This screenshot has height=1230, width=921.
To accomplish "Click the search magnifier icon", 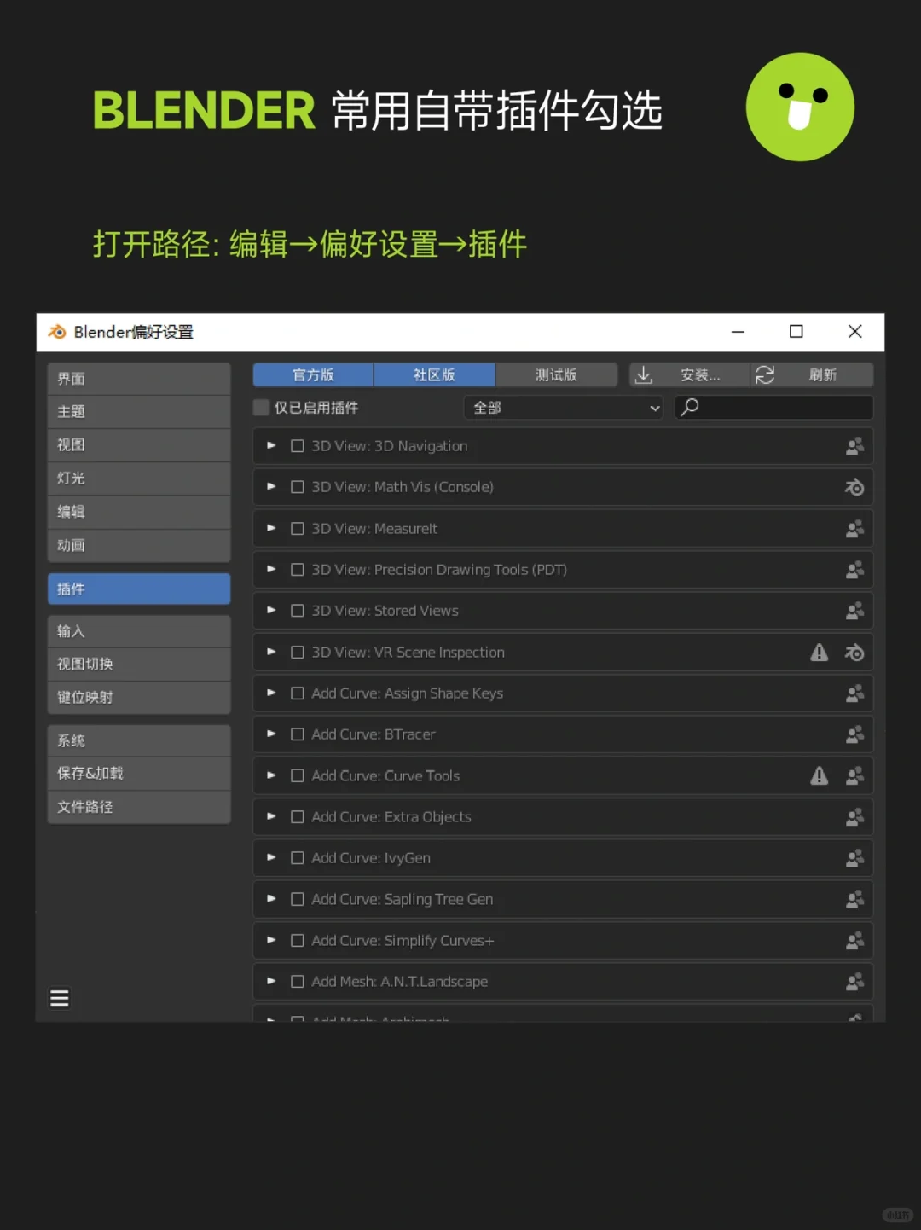I will coord(690,407).
